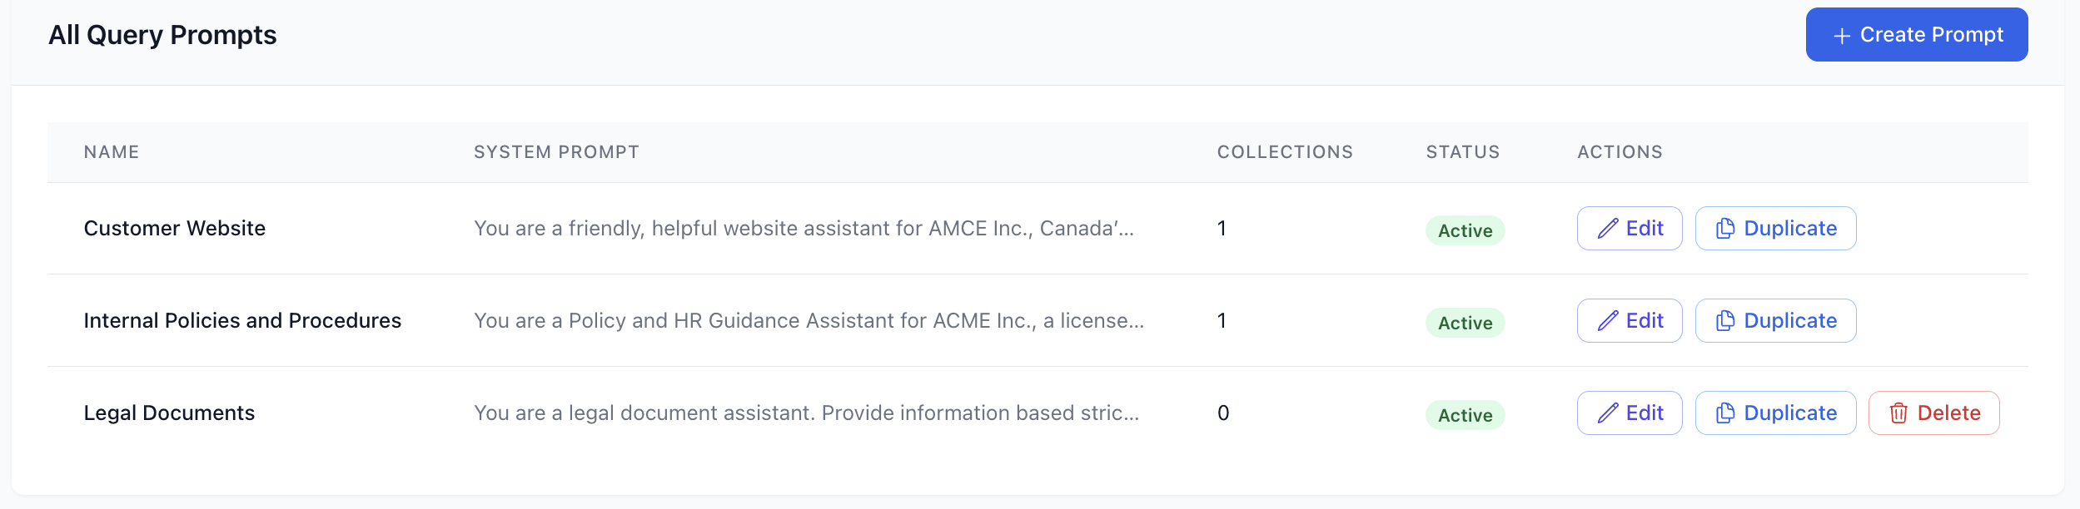
Task: Select the pencil icon for Legal Documents
Action: pyautogui.click(x=1608, y=413)
